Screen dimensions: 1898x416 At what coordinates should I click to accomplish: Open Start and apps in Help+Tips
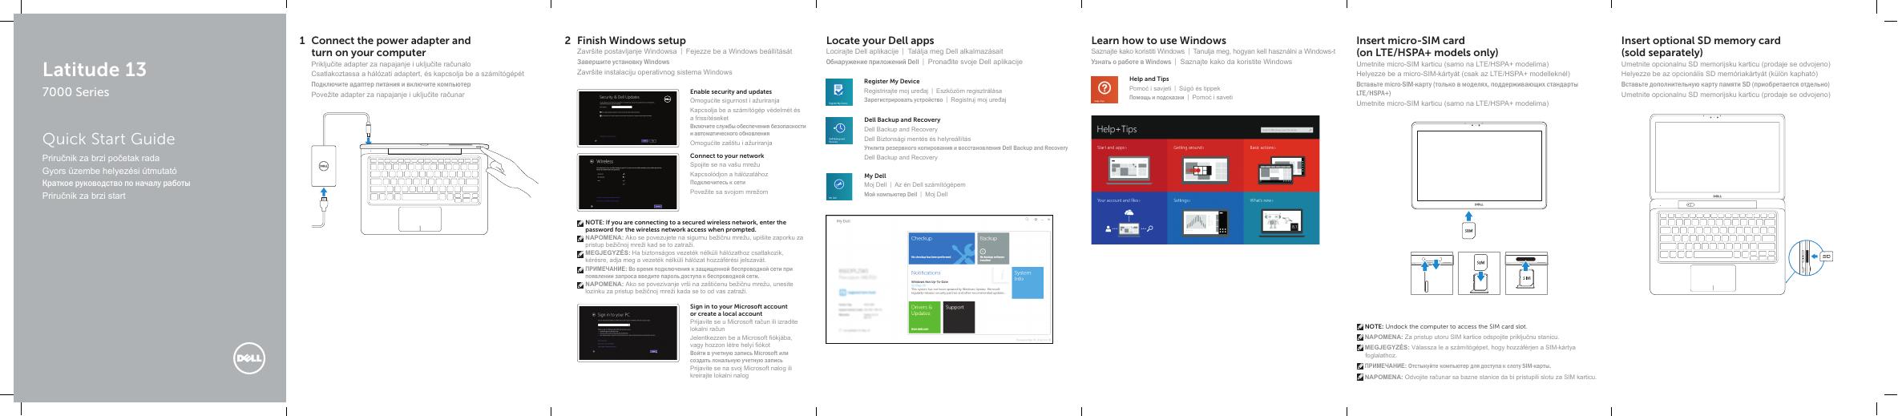(x=1129, y=166)
